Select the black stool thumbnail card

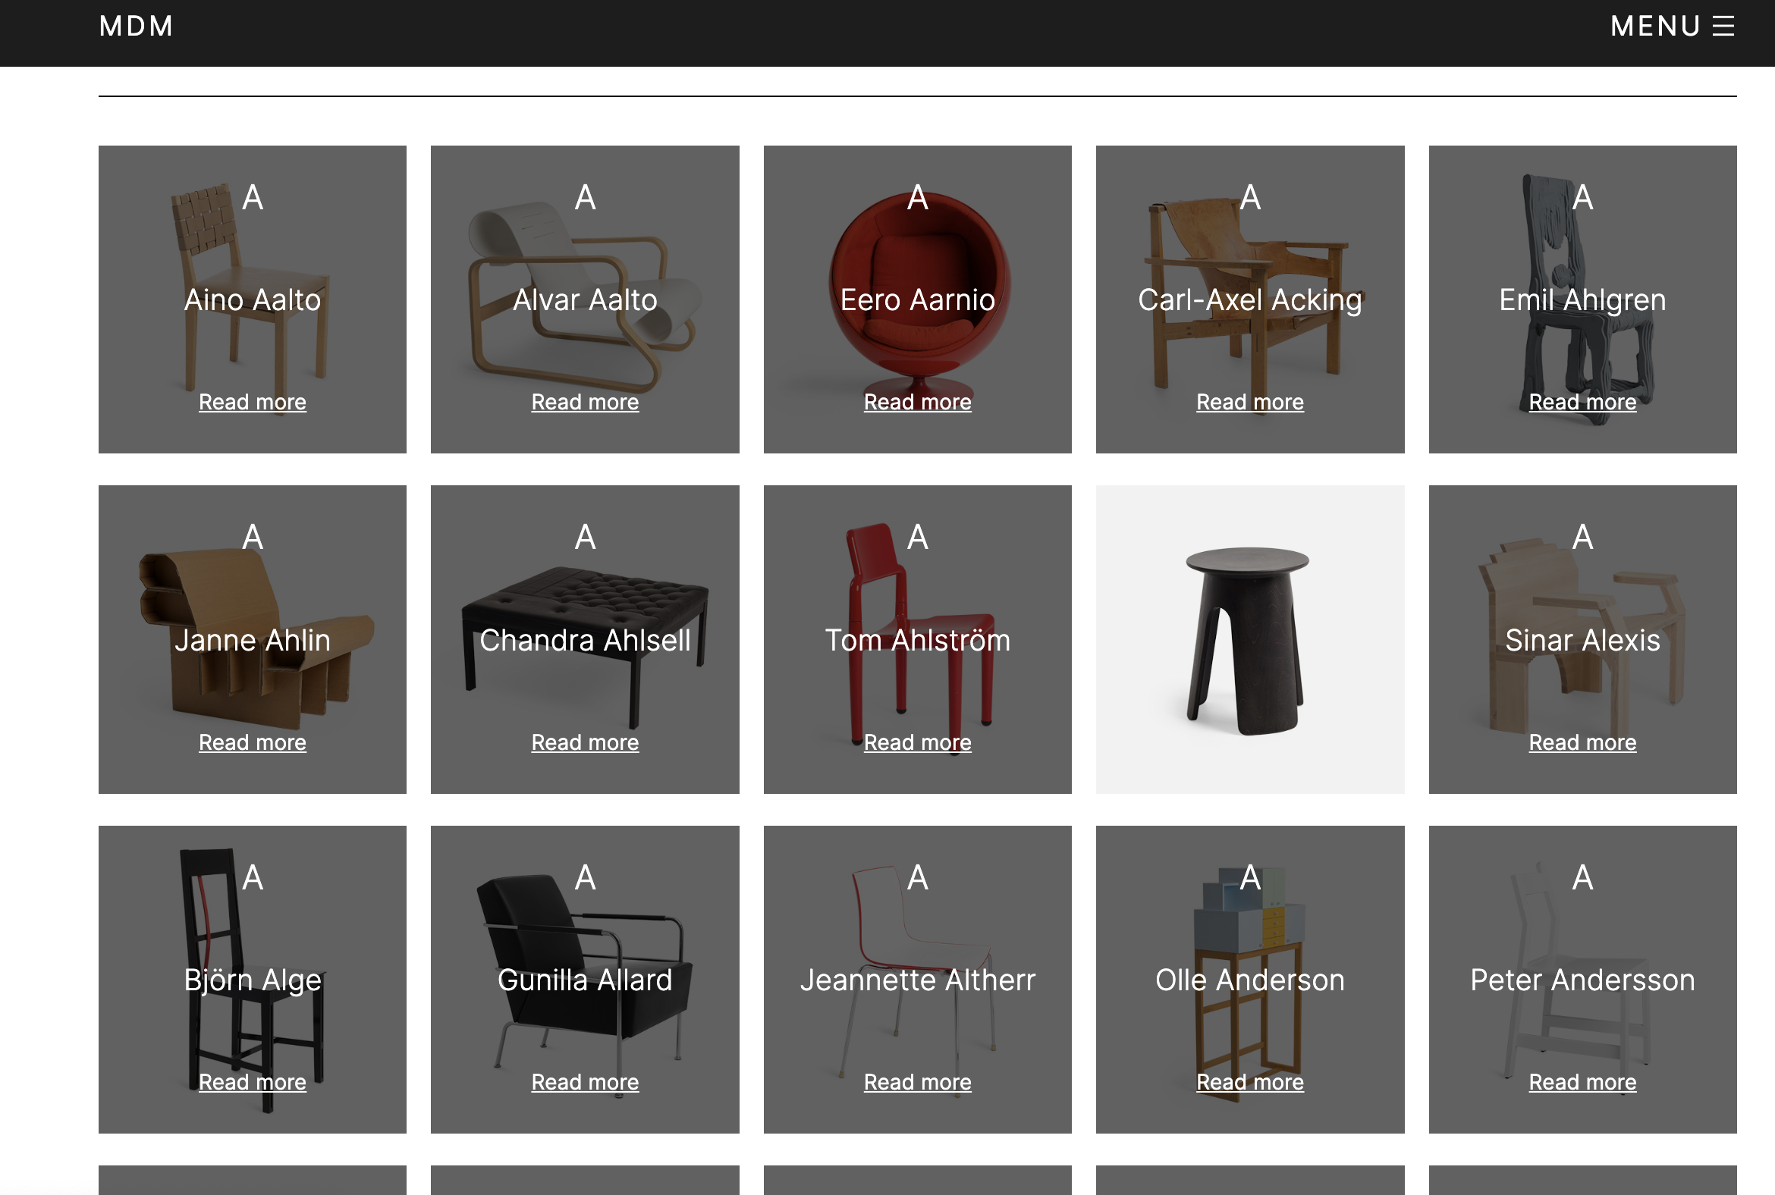coord(1249,639)
